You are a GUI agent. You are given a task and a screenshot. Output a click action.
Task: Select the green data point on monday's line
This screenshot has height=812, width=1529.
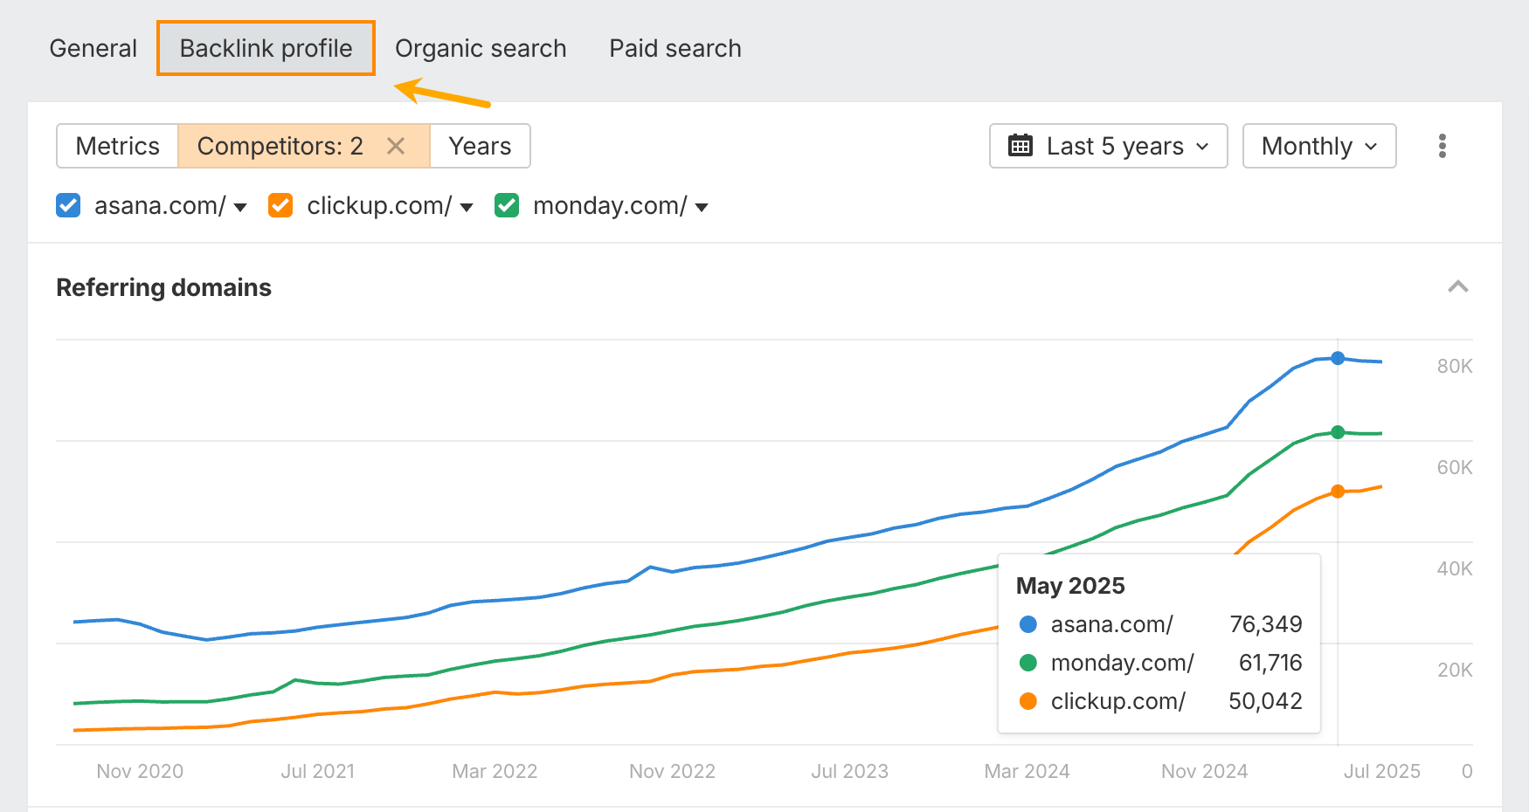[1337, 432]
